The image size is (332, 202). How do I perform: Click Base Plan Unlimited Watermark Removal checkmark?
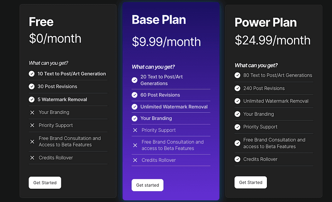click(x=134, y=107)
